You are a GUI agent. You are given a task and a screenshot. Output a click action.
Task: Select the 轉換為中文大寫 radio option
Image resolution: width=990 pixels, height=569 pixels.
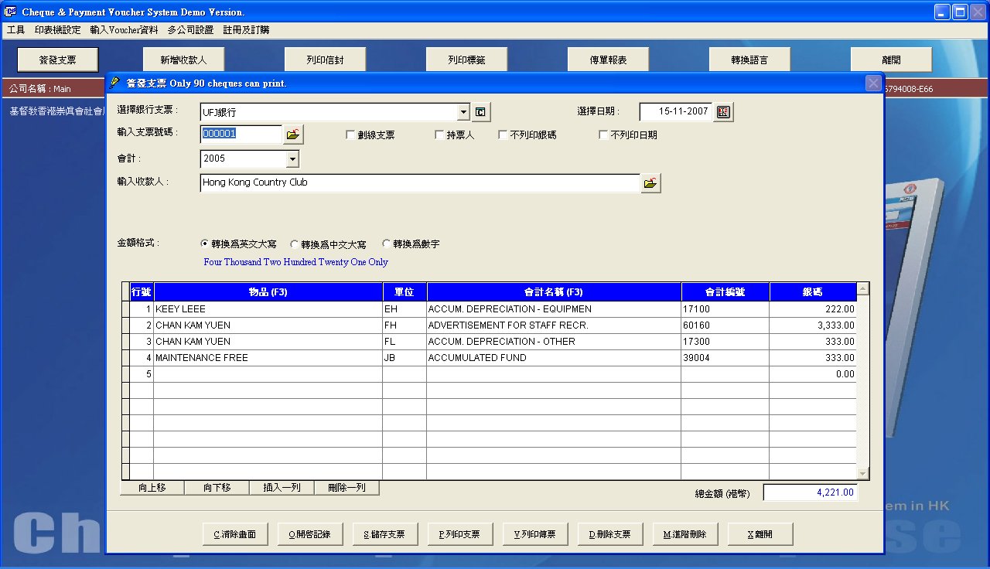click(295, 244)
